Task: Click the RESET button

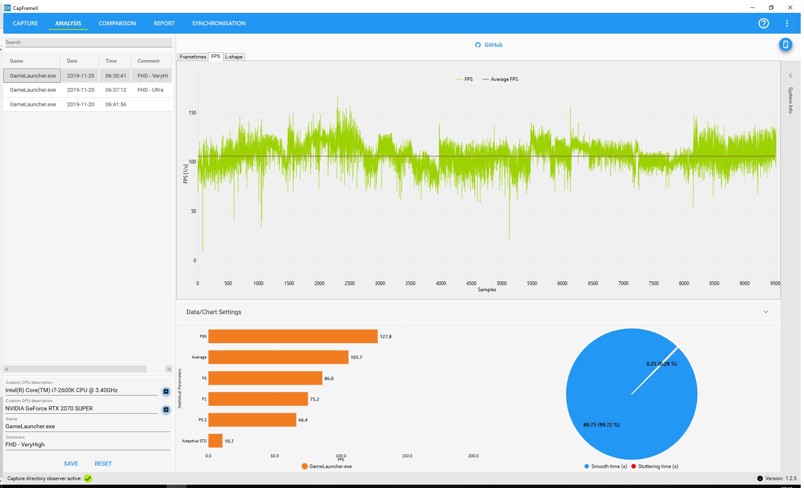Action: (103, 464)
